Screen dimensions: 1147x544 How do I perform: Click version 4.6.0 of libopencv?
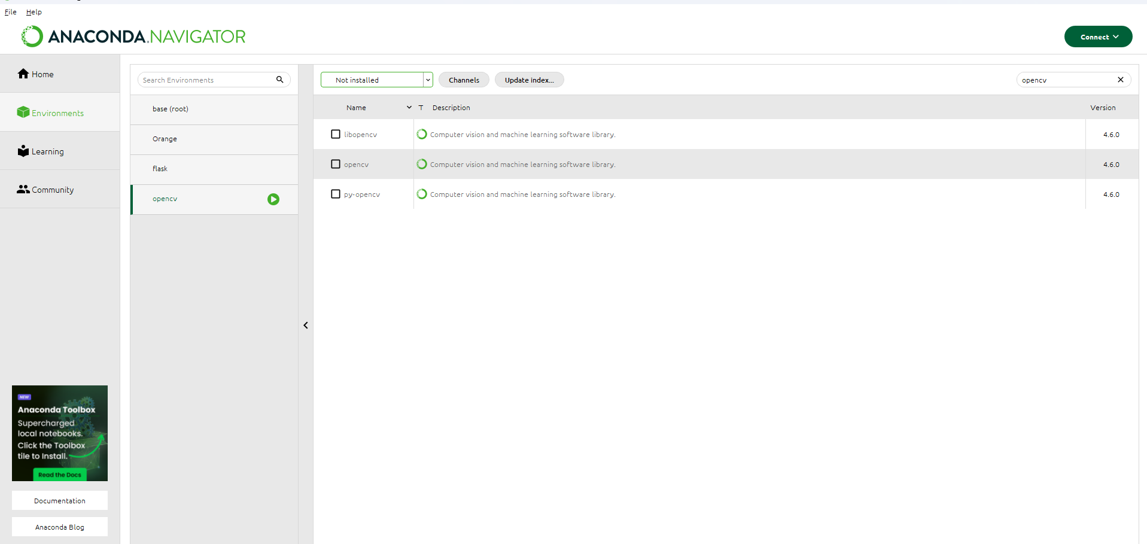coord(1111,135)
